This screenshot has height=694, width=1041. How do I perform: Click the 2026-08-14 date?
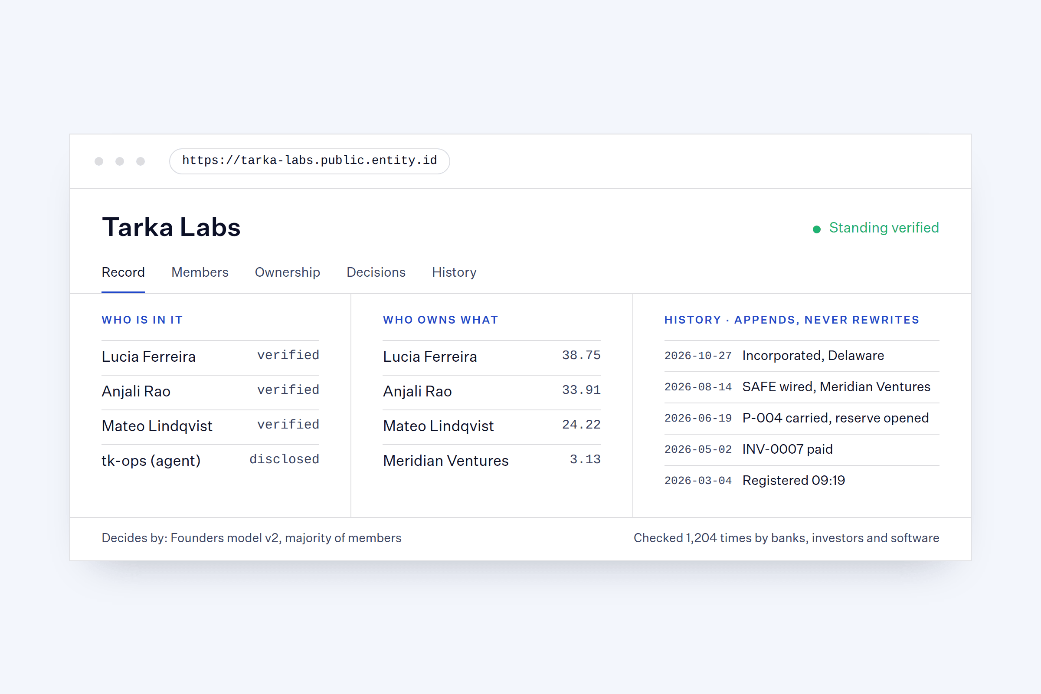[698, 387]
